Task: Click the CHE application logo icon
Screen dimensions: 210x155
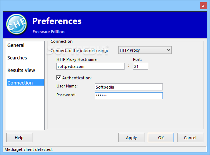Action: [x=17, y=24]
